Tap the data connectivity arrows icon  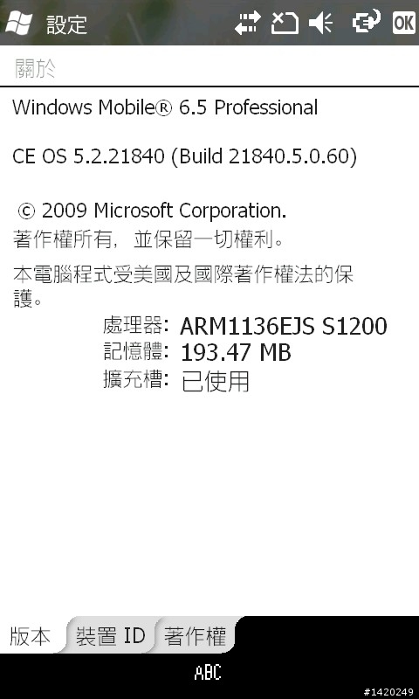[x=248, y=23]
